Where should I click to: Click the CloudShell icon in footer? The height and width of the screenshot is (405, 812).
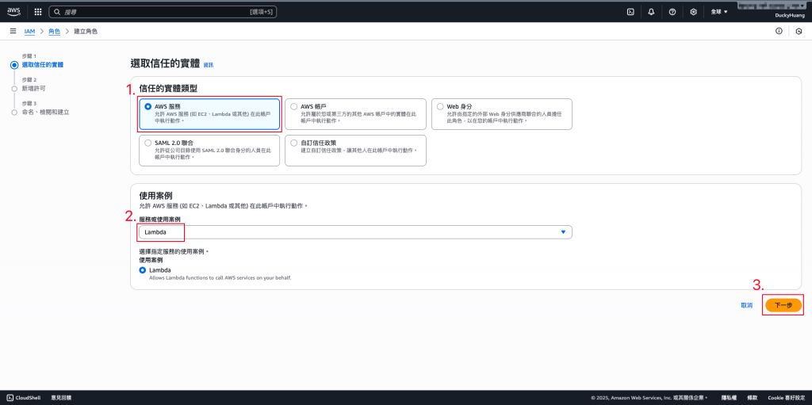click(x=10, y=398)
